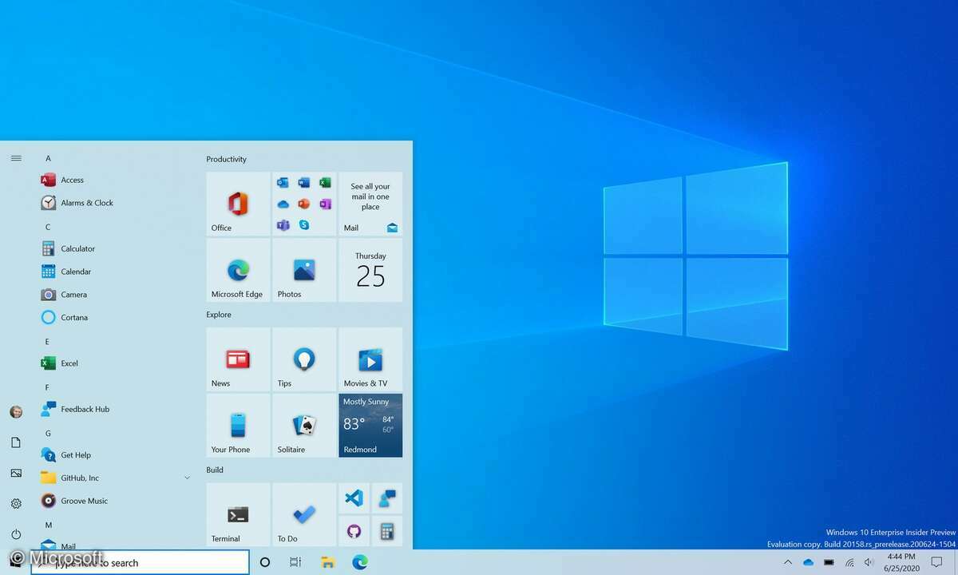
Task: Open File Explorer from the taskbar
Action: (327, 562)
